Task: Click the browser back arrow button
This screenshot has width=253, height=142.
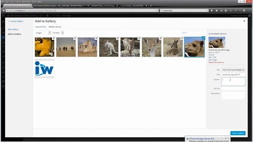Action: click(x=4, y=11)
